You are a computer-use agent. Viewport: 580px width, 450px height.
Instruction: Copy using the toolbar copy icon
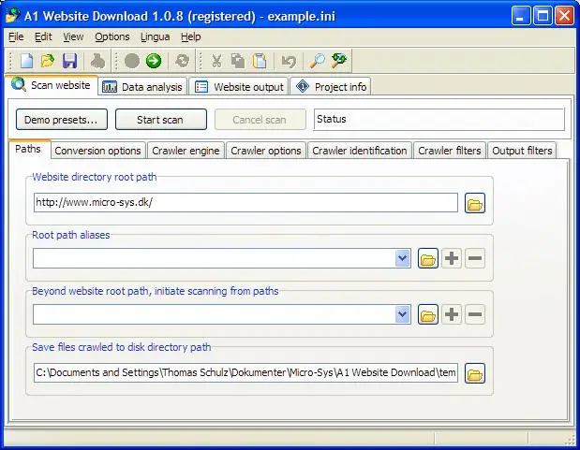coord(238,61)
